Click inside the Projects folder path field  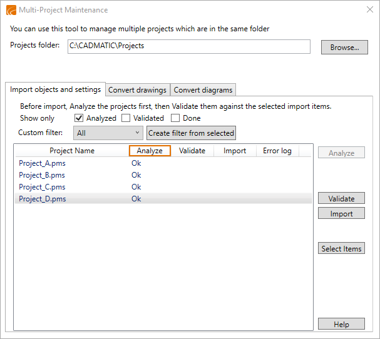point(188,46)
